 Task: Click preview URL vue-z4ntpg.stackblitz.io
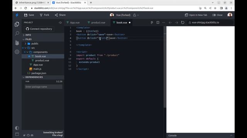coord(205,23)
